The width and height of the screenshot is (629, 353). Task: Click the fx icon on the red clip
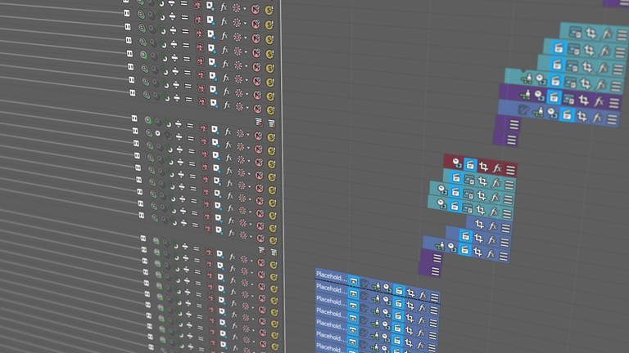pos(496,168)
